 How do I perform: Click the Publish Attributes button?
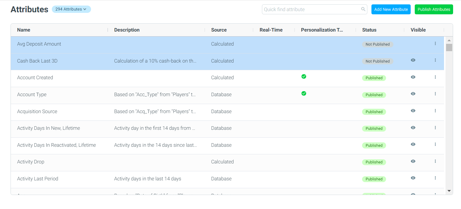click(x=434, y=9)
